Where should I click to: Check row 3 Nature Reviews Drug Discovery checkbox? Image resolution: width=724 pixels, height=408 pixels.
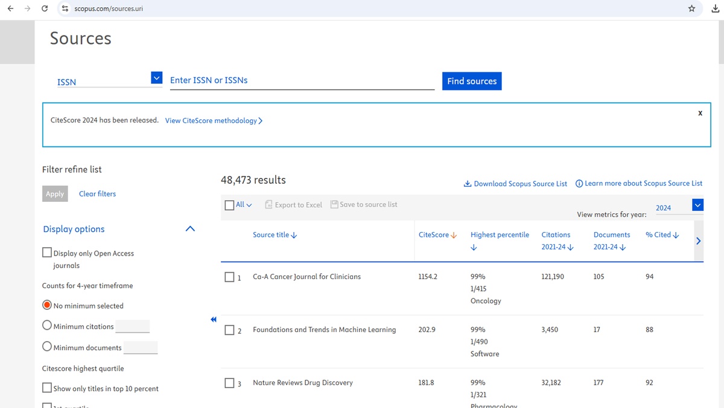click(229, 383)
